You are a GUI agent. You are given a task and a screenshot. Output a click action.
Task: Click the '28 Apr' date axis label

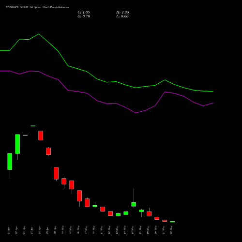click(x=40, y=230)
